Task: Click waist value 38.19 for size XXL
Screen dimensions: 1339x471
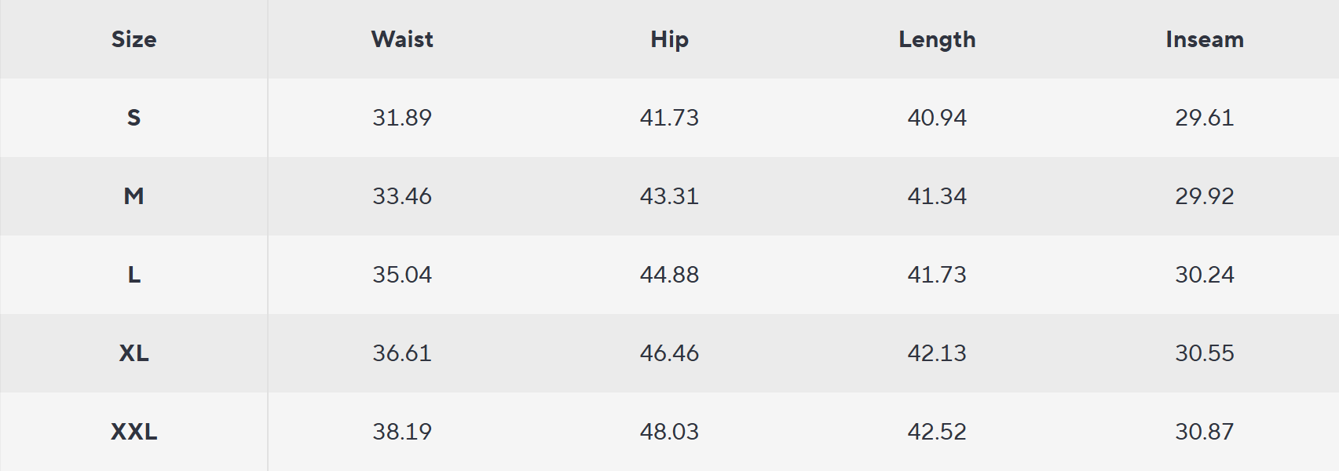Action: point(402,432)
